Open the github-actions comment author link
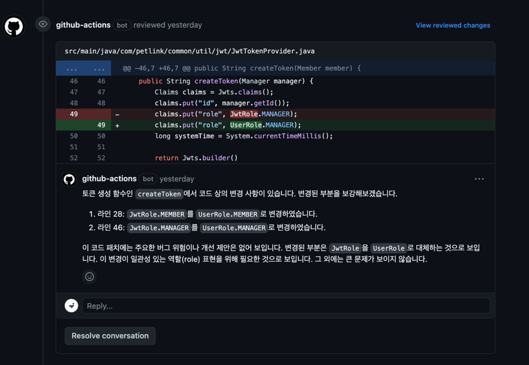 [109, 179]
